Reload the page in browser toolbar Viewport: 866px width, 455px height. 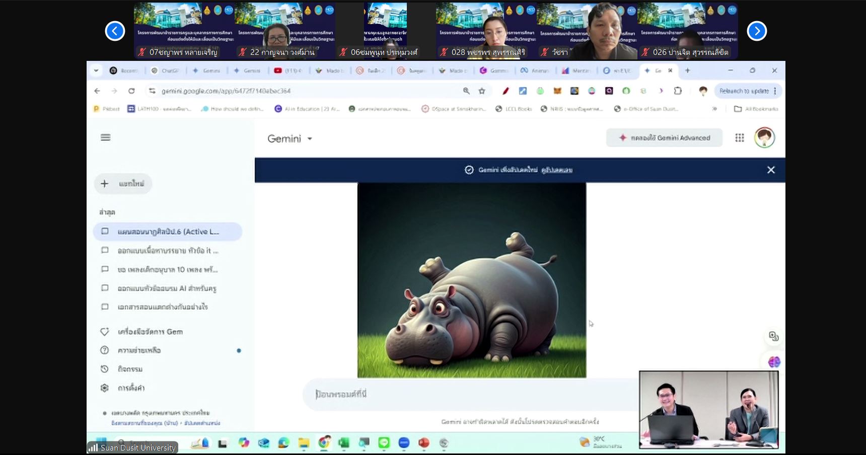click(x=131, y=91)
